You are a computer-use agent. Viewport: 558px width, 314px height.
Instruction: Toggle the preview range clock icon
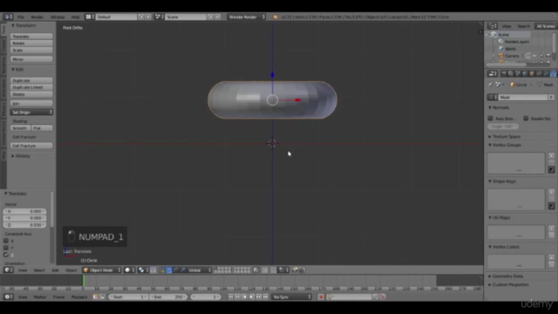95,297
